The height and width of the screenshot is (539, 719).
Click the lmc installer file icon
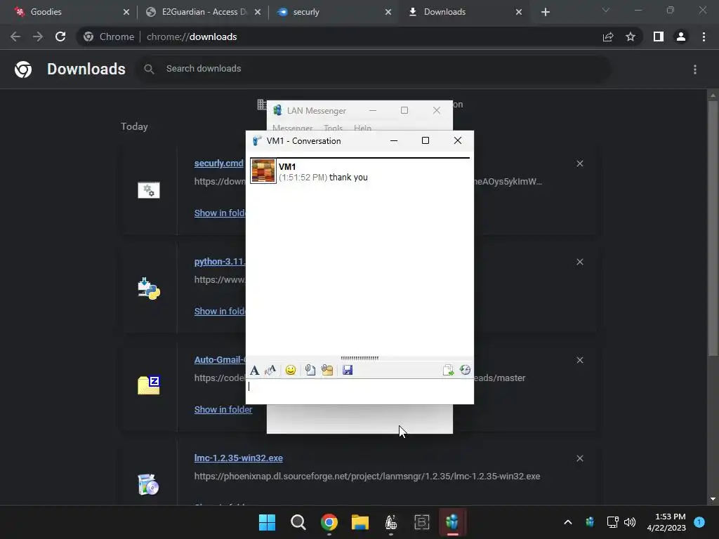(149, 484)
